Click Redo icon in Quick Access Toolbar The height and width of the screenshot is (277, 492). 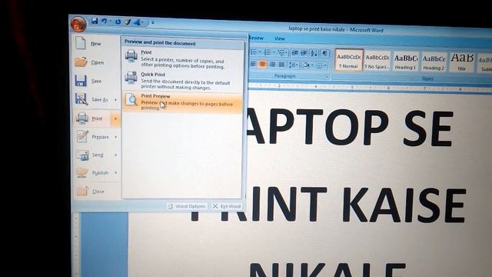click(118, 22)
